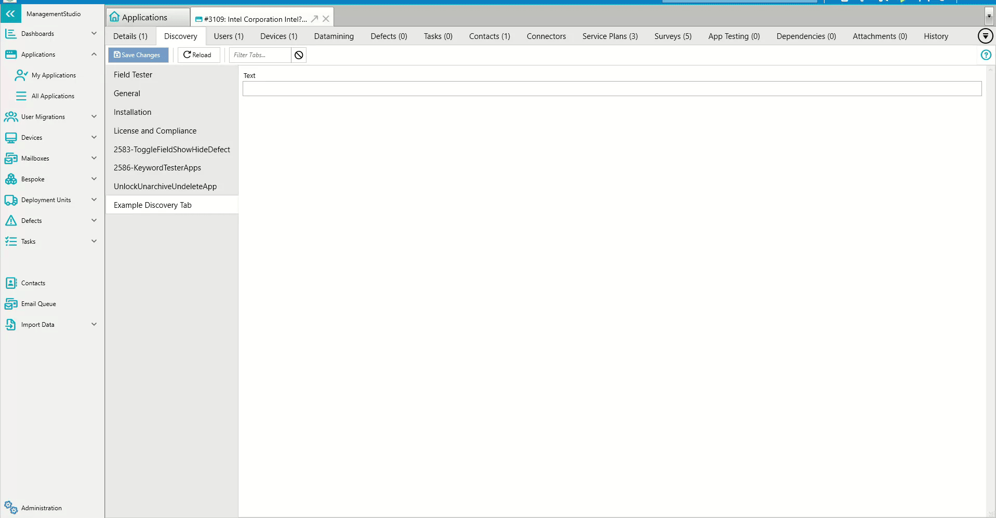Collapse the Applications menu chevron
The image size is (996, 518).
tap(94, 54)
